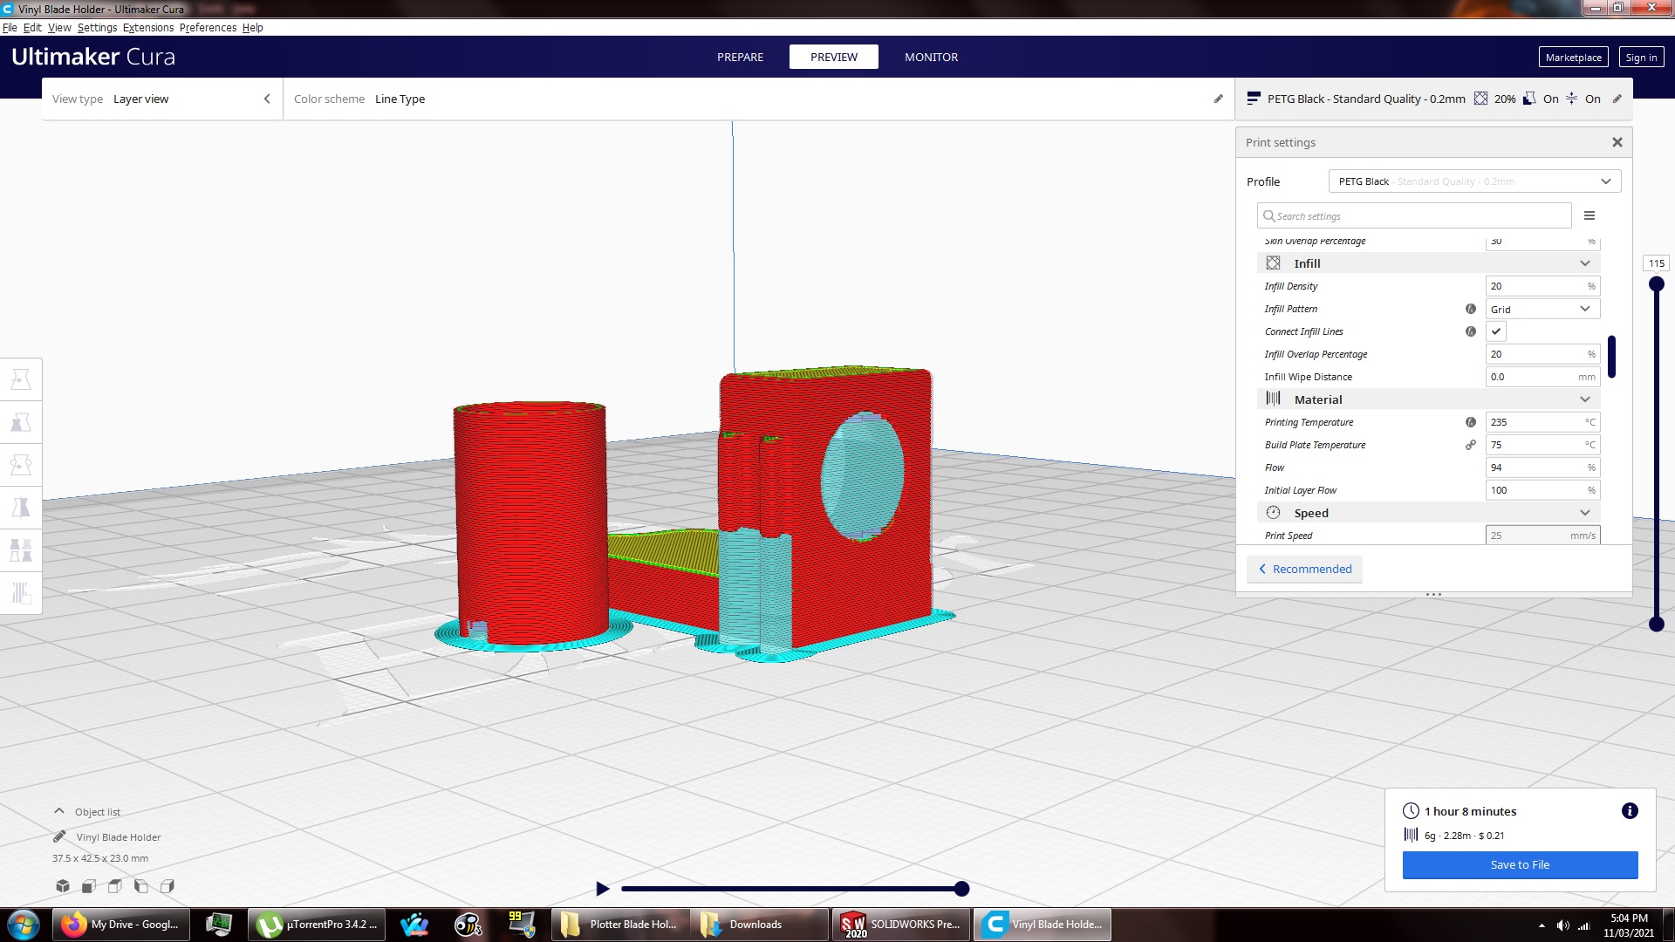Select the PREVIEW stage tab
Screen dimensions: 1675x942
pyautogui.click(x=834, y=57)
